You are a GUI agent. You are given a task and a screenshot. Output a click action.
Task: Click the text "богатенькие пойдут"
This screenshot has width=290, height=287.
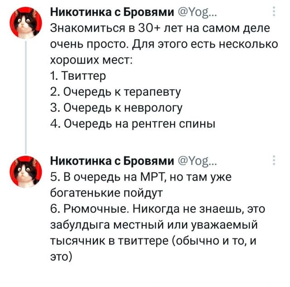click(107, 192)
